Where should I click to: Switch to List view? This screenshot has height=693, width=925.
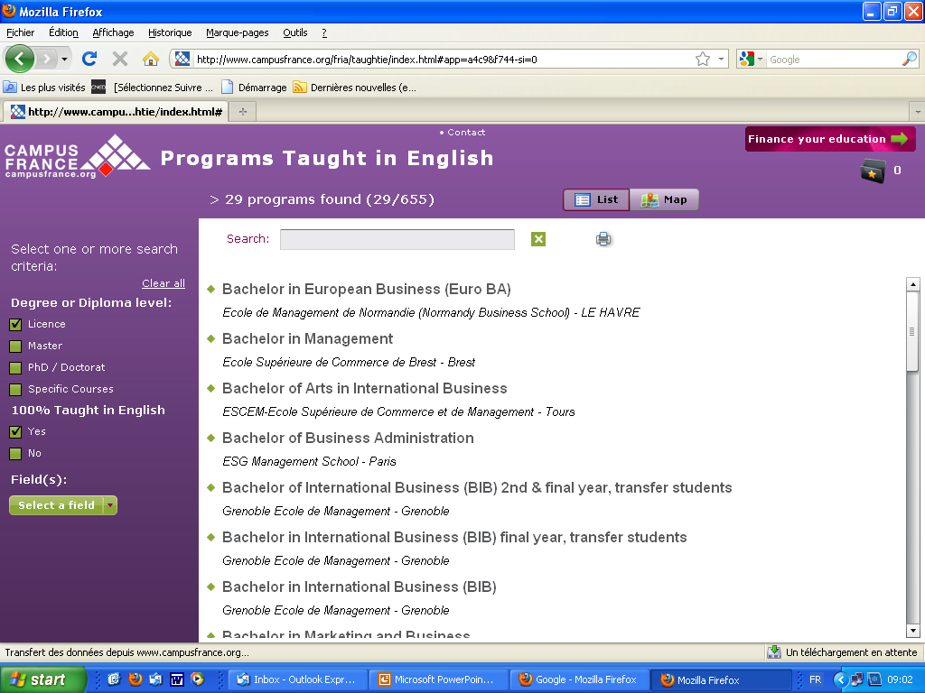pyautogui.click(x=596, y=199)
